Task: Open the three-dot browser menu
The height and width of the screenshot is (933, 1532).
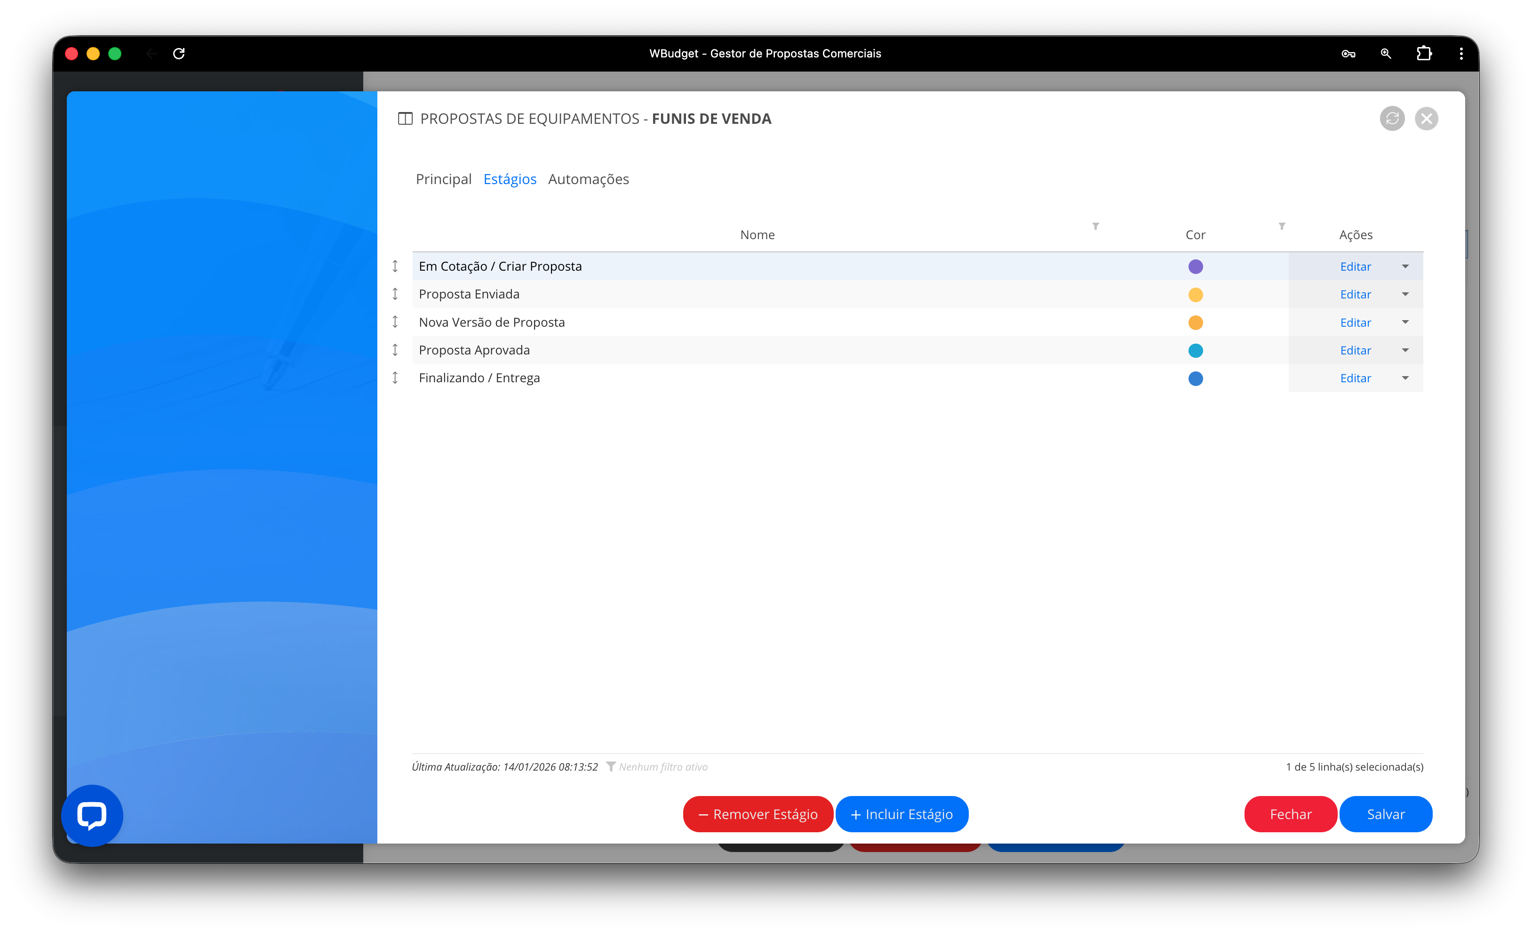Action: click(1461, 54)
